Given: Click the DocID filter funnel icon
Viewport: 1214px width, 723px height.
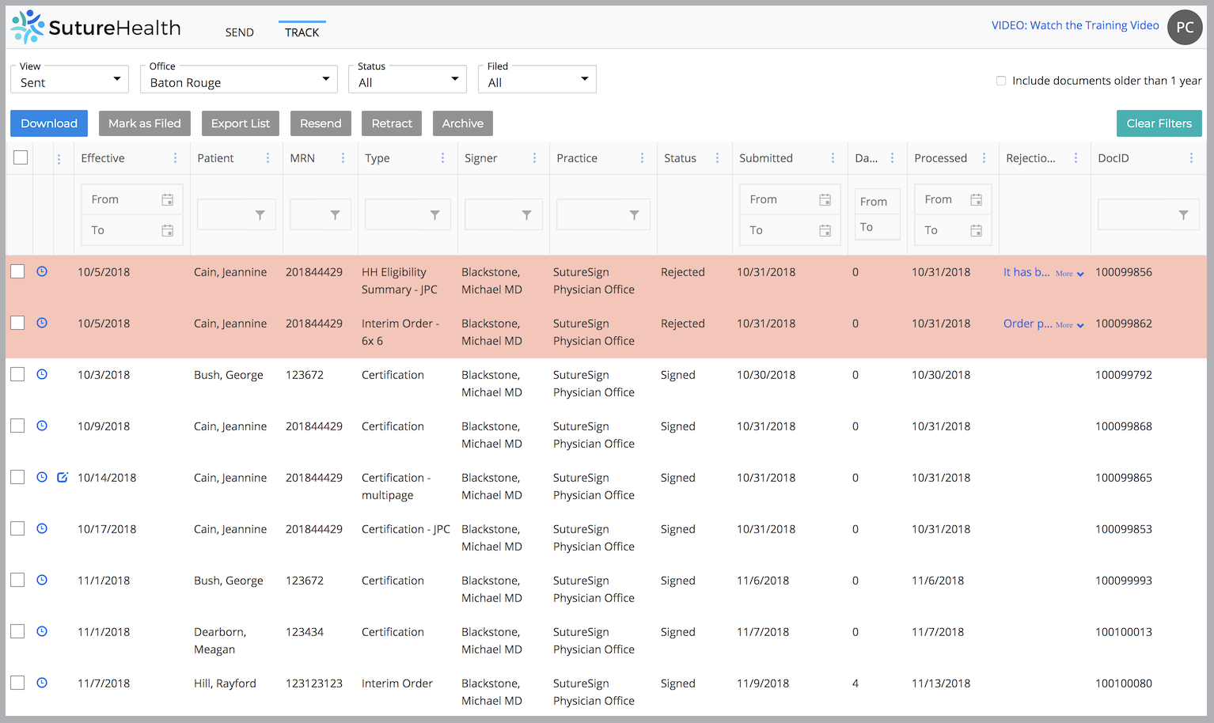Looking at the screenshot, I should 1183,215.
